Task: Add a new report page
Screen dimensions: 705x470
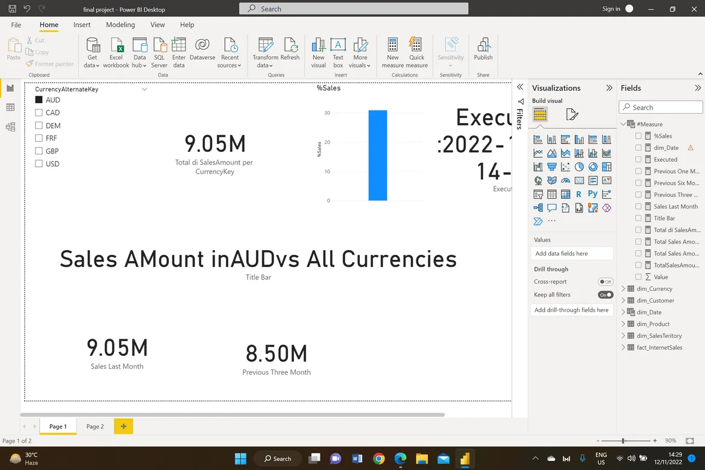Action: (124, 427)
